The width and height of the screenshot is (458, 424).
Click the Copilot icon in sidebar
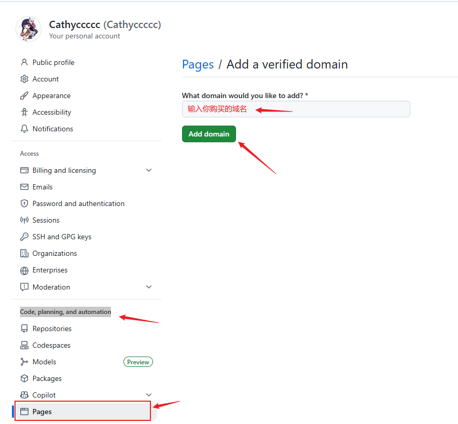pos(24,395)
